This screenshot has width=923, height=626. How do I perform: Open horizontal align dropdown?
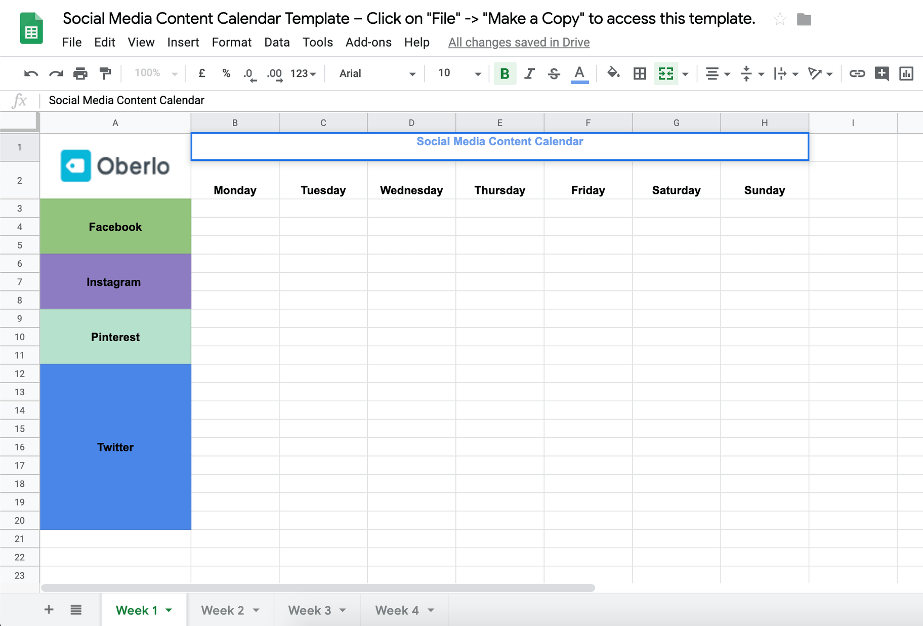[x=718, y=74]
